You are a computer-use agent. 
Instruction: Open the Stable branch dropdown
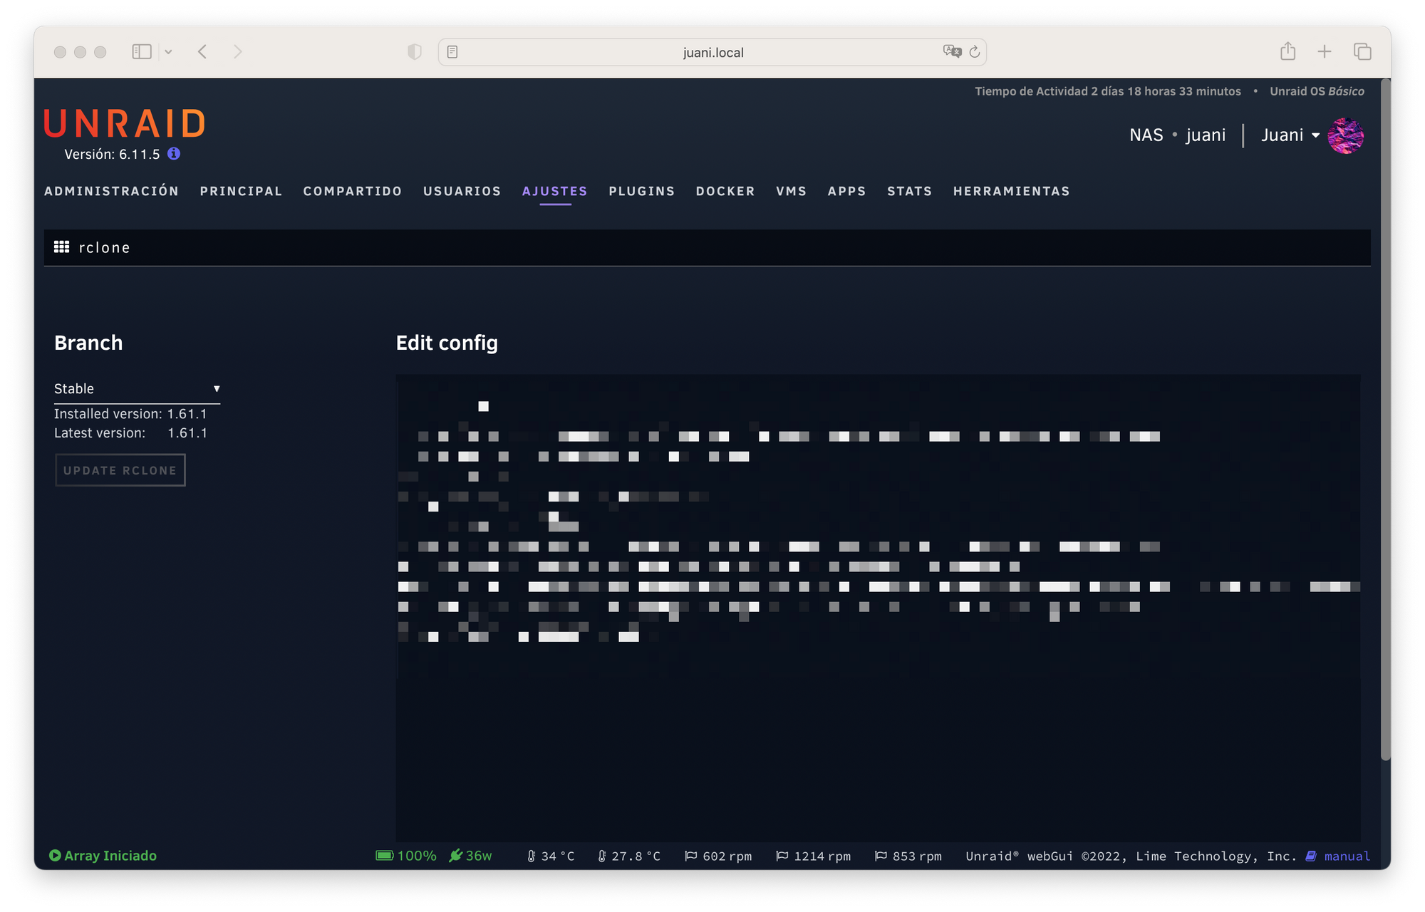pos(137,388)
